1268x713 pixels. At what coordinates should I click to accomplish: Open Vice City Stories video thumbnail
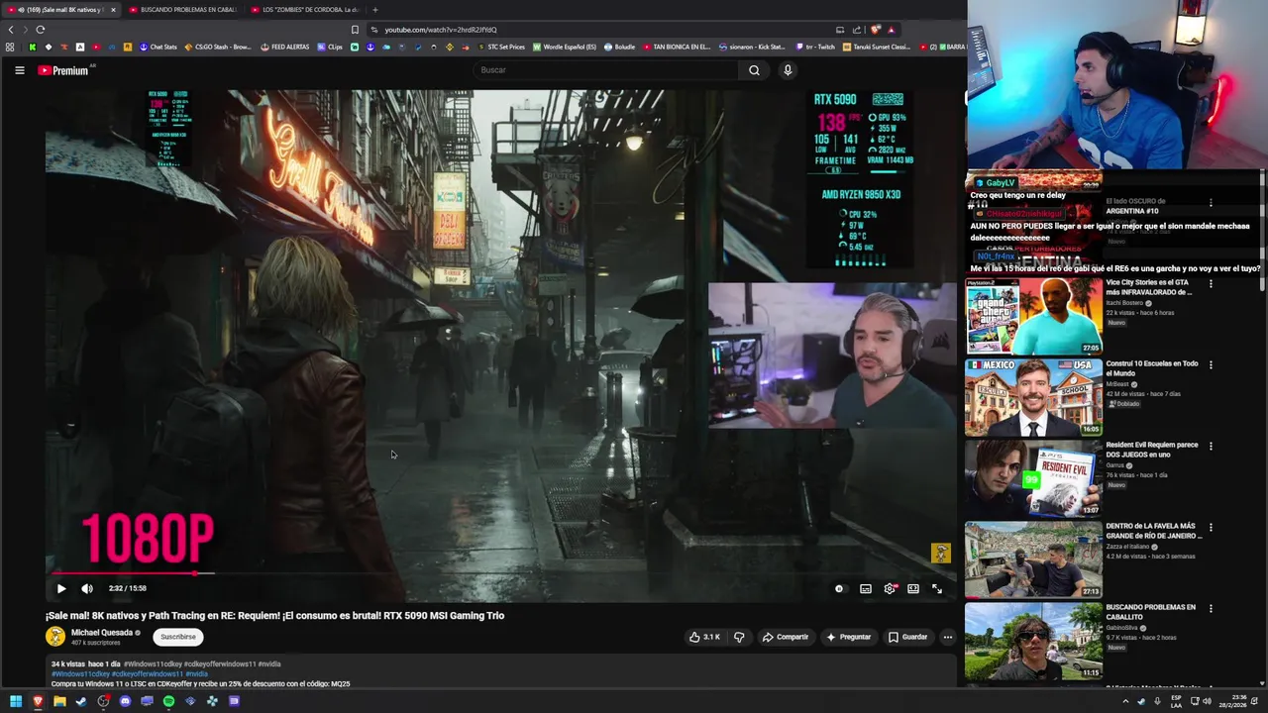pos(1034,316)
